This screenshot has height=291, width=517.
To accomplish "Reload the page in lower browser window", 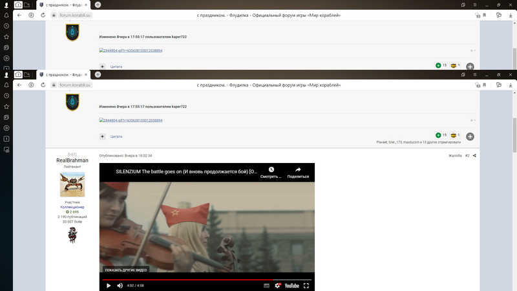I will coord(43,85).
